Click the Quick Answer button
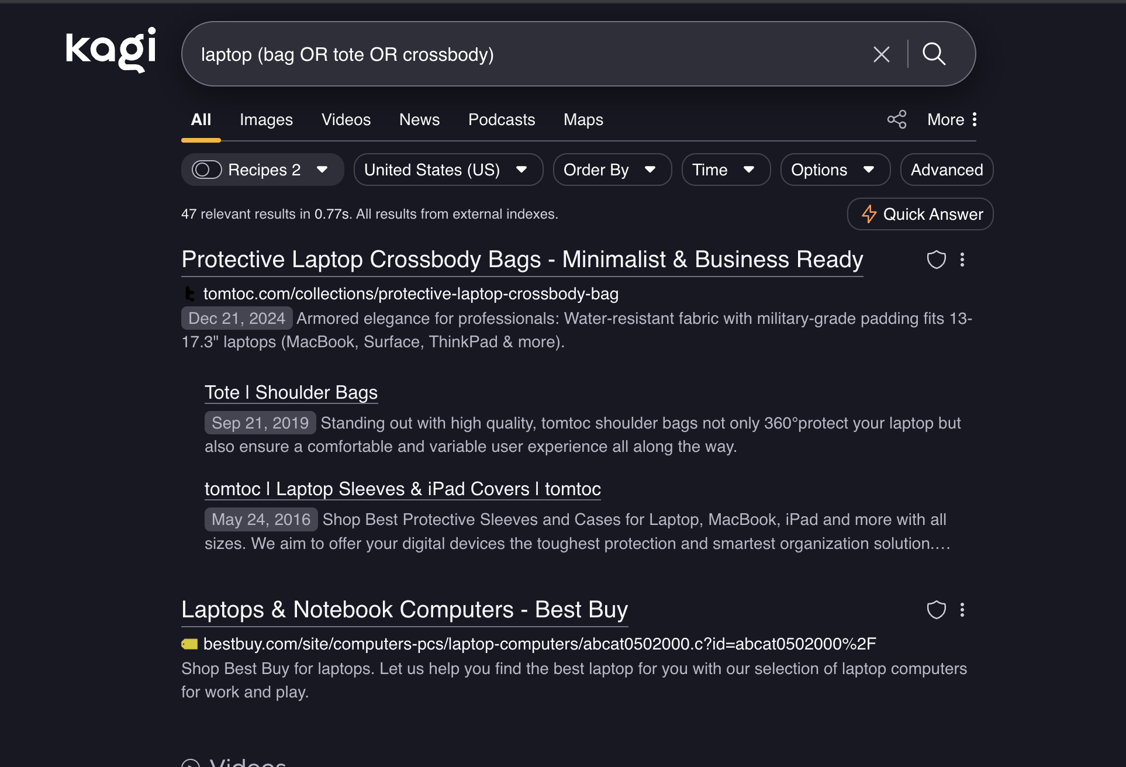1126x767 pixels. (920, 214)
